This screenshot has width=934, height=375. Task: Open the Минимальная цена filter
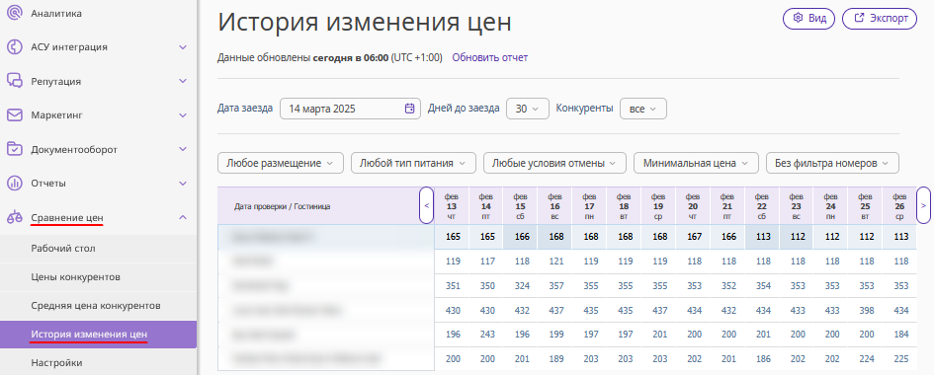coord(696,163)
